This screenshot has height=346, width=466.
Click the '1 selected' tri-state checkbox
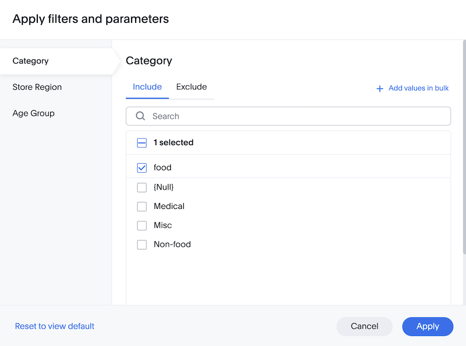click(x=142, y=142)
